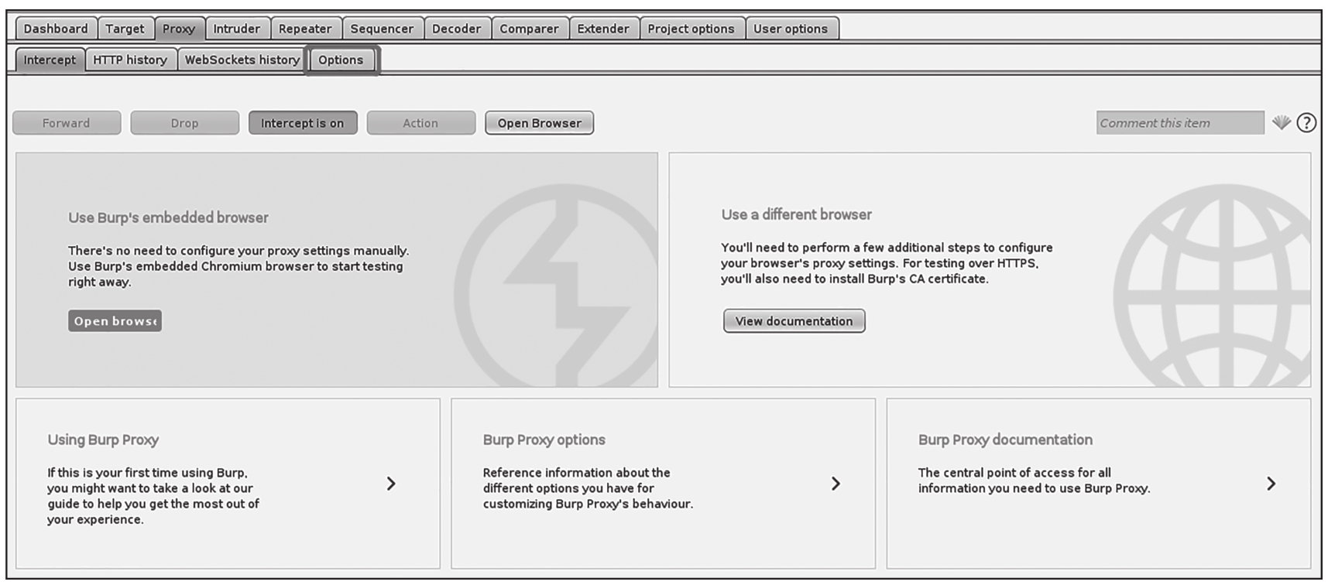1328x585 pixels.
Task: Expand the Burp Proxy documentation chevron
Action: point(1271,484)
